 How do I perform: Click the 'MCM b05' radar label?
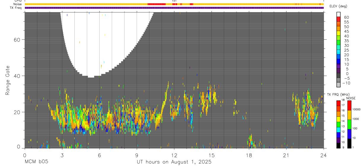[36, 162]
